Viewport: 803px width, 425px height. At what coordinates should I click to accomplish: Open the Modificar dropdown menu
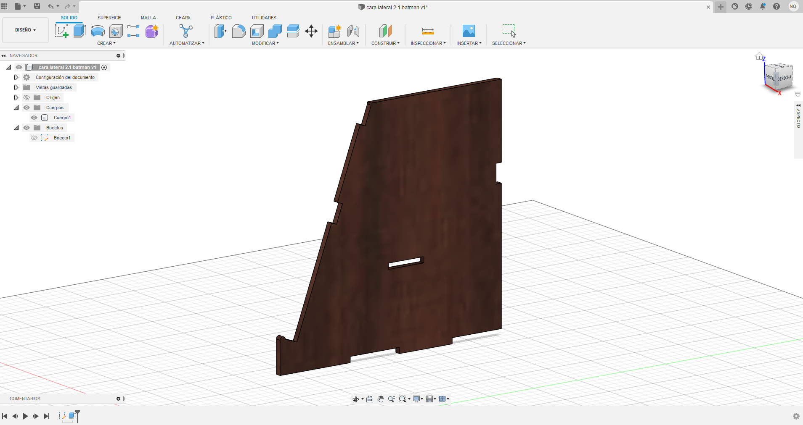coord(265,43)
